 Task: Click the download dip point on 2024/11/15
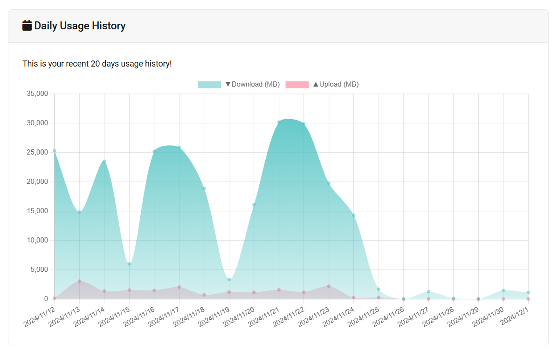tap(129, 264)
